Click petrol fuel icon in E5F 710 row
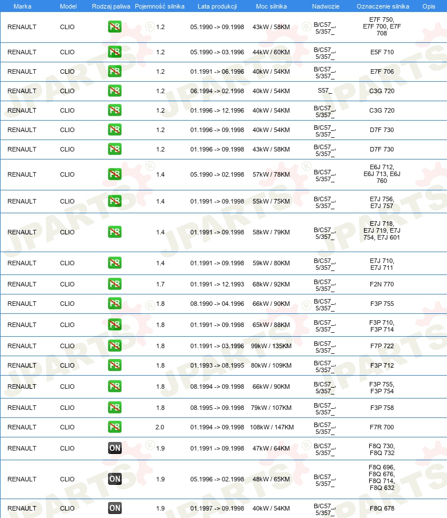This screenshot has width=447, height=518. point(115,52)
